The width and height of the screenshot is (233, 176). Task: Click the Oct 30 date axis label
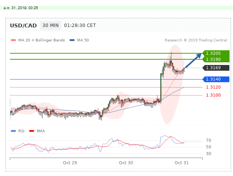click(126, 163)
